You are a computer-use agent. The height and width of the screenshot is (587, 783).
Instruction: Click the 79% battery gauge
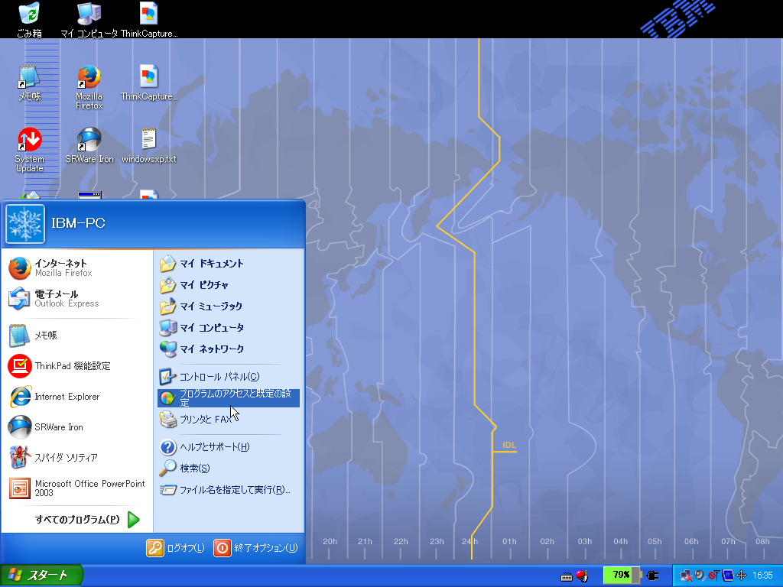[x=622, y=575]
